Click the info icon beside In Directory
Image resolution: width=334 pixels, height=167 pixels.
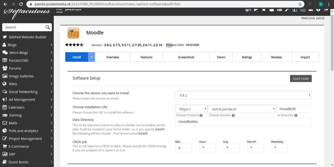coord(296,115)
